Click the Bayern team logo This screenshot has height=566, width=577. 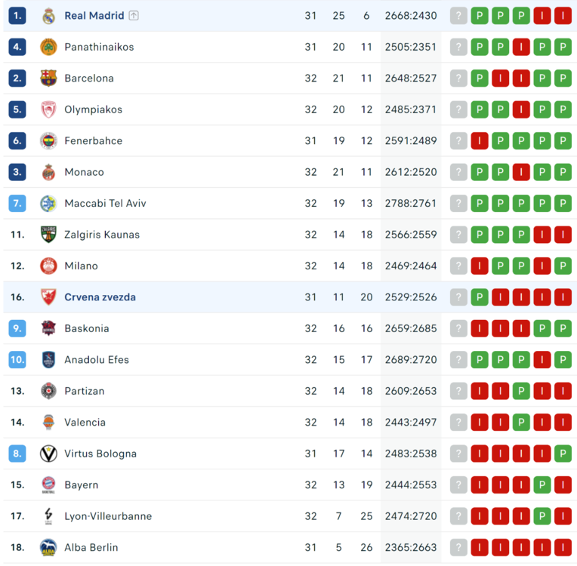(x=48, y=485)
